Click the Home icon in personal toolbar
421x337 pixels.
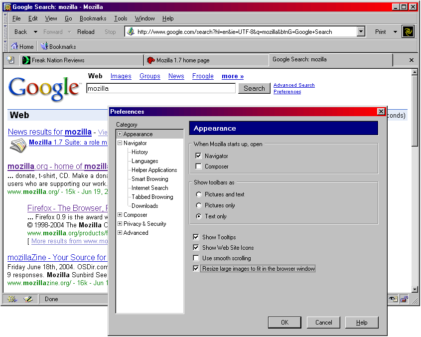tap(14, 46)
